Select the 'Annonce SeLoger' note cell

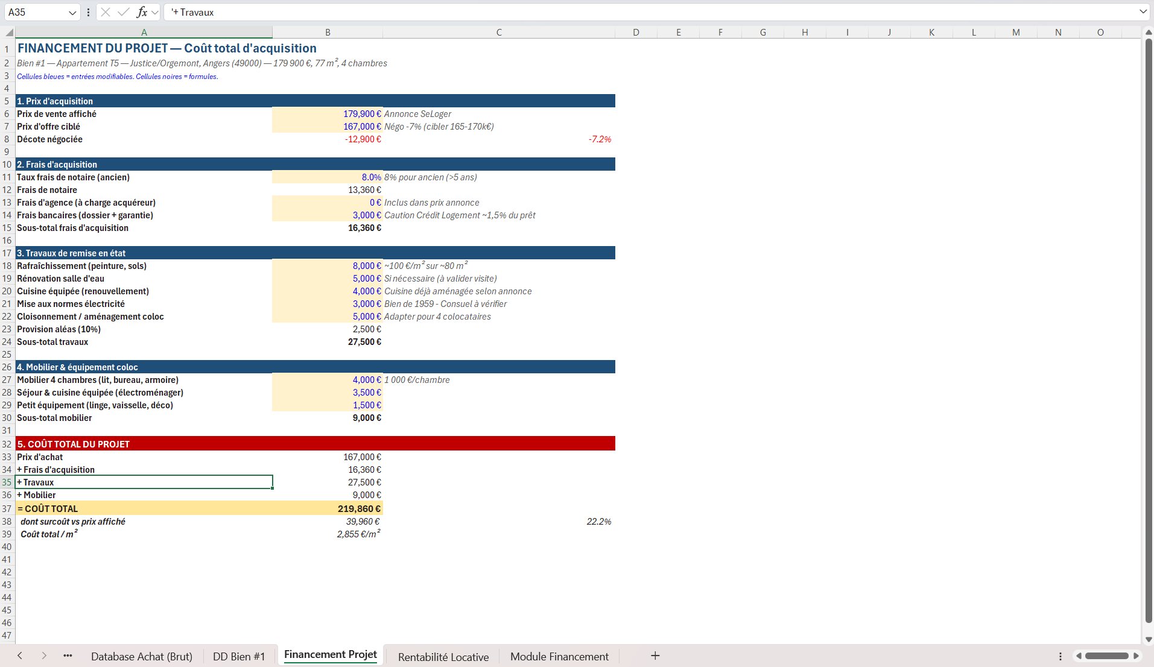coord(499,114)
